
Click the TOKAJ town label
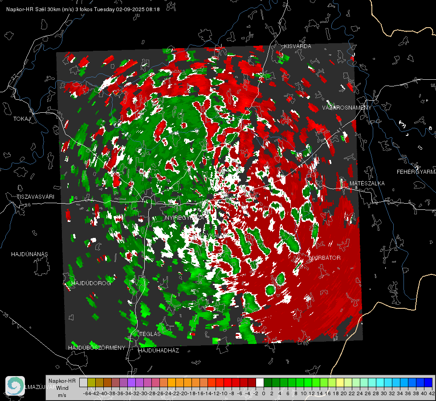(22, 119)
